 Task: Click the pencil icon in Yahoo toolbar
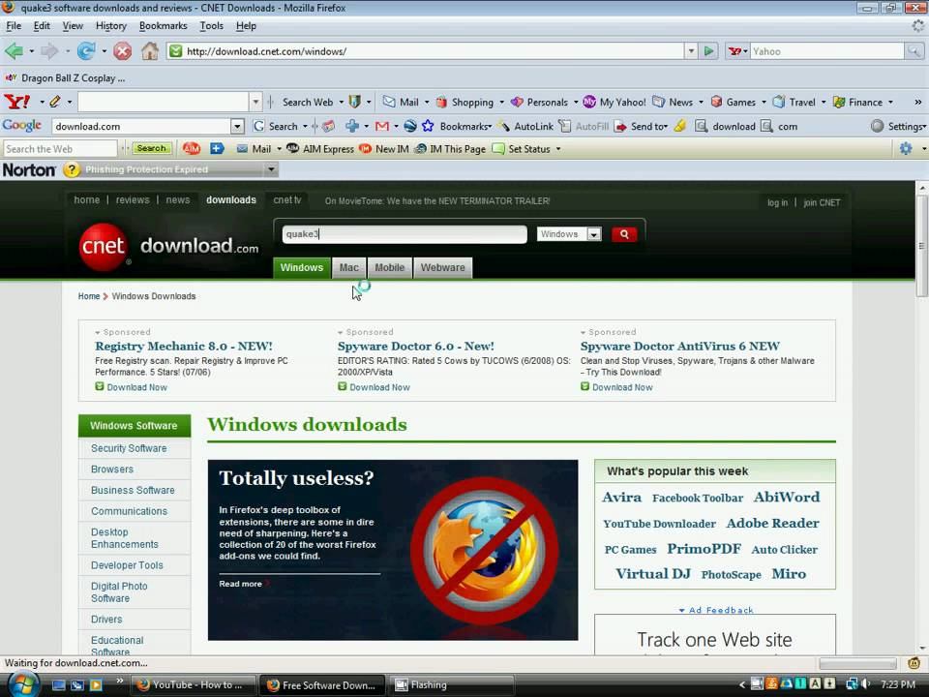point(55,102)
